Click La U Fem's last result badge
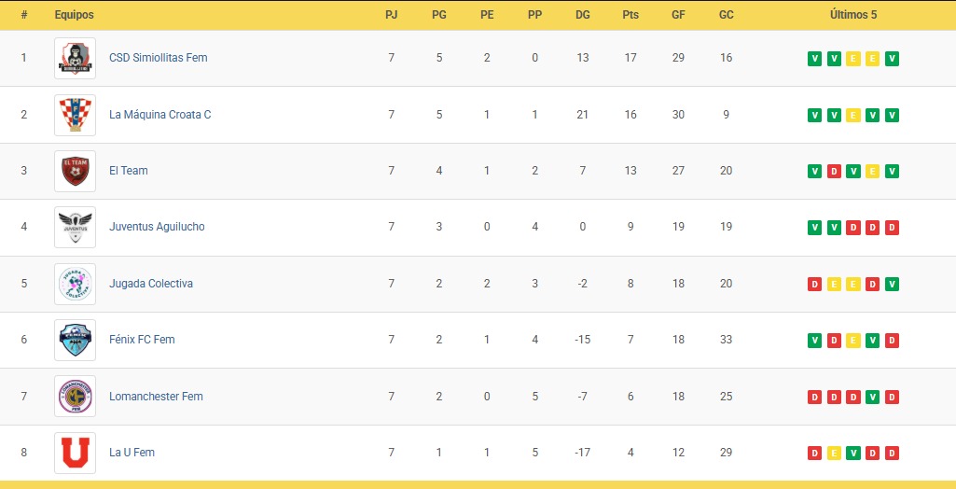Image resolution: width=956 pixels, height=489 pixels. pos(893,454)
